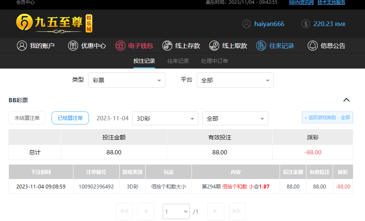Viewport: 365px width, 221px height.
Task: Click the 总计 row label
Action: [35, 152]
